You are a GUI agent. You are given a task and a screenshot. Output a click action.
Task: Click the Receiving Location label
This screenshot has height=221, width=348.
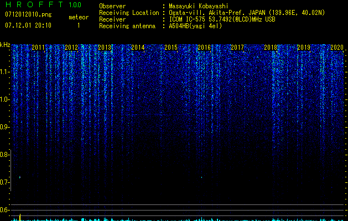[x=129, y=13]
